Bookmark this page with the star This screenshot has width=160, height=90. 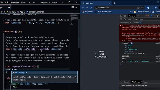tap(143, 8)
